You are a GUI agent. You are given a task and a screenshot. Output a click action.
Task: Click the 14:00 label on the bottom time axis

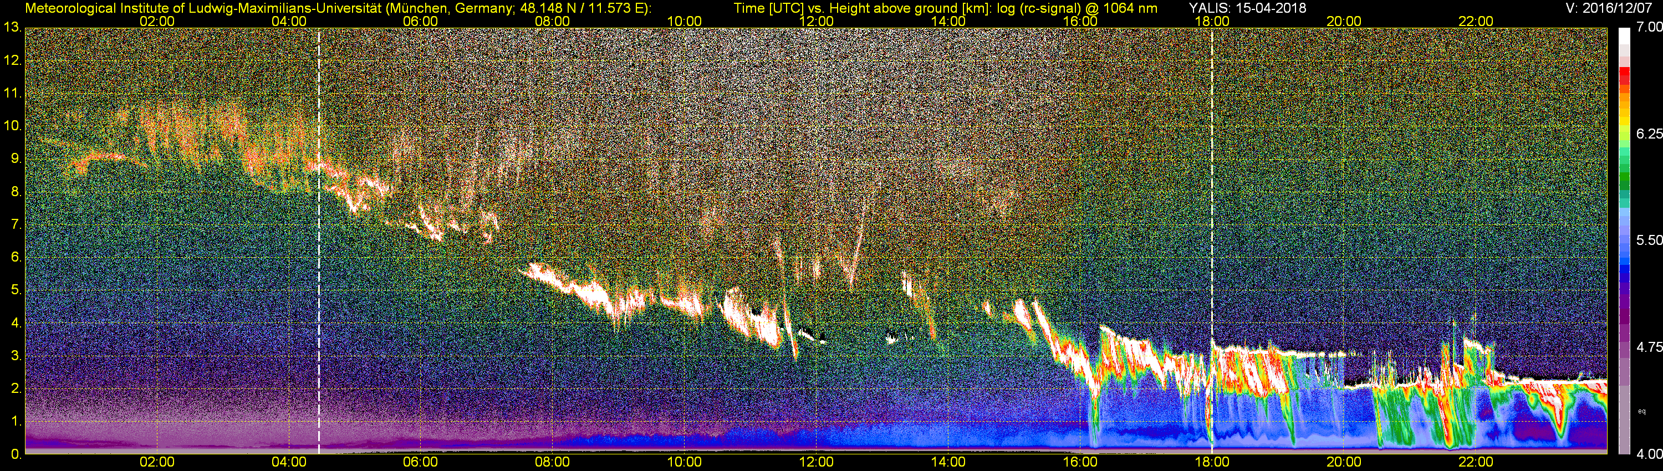[948, 462]
